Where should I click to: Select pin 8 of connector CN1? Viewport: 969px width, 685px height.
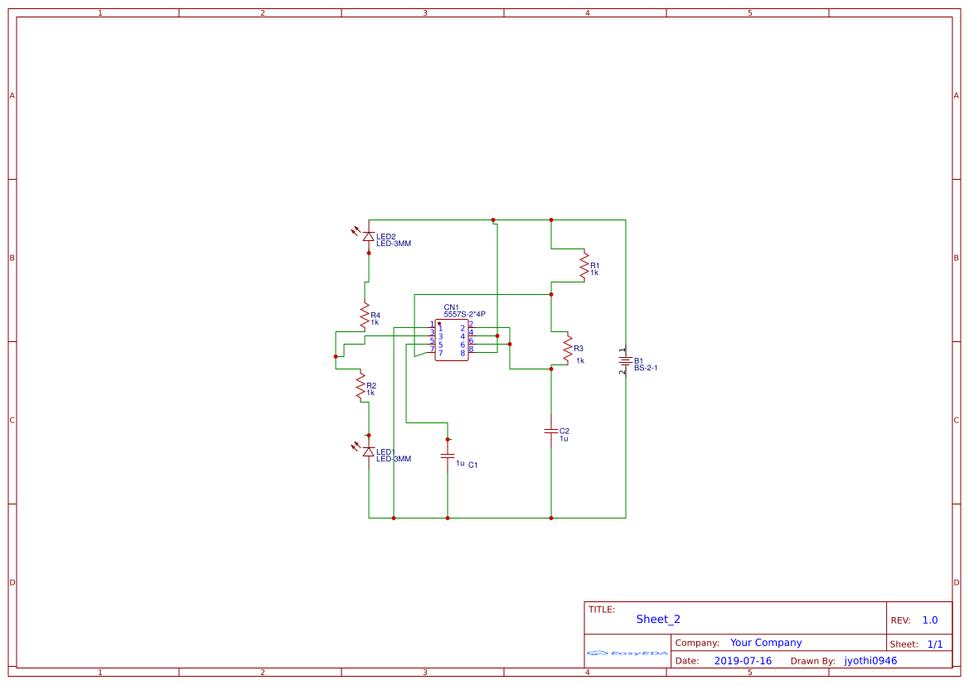pos(474,352)
